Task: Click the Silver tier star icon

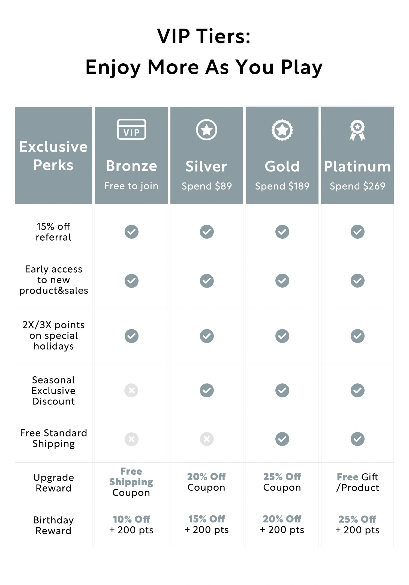Action: pyautogui.click(x=207, y=130)
